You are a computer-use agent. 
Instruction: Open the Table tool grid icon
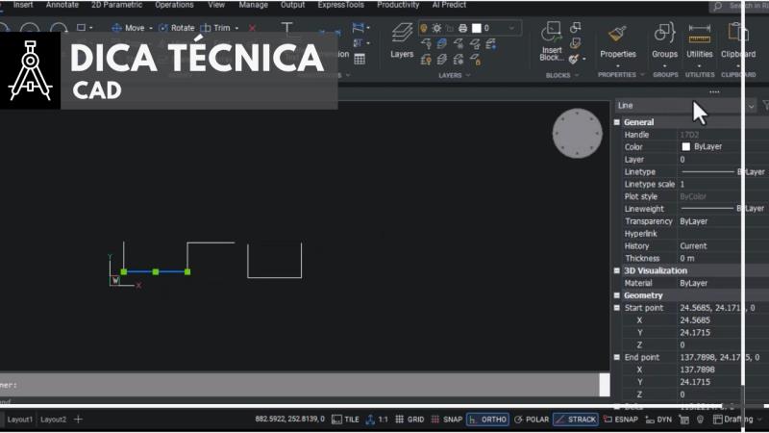point(360,59)
